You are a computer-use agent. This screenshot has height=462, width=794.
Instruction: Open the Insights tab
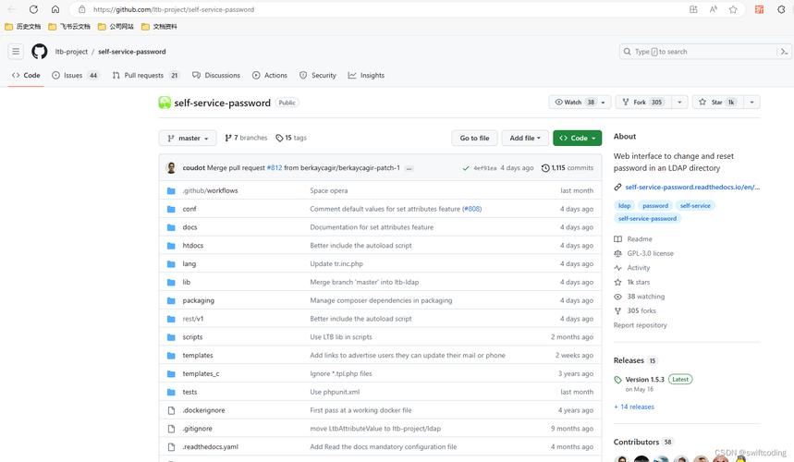366,76
